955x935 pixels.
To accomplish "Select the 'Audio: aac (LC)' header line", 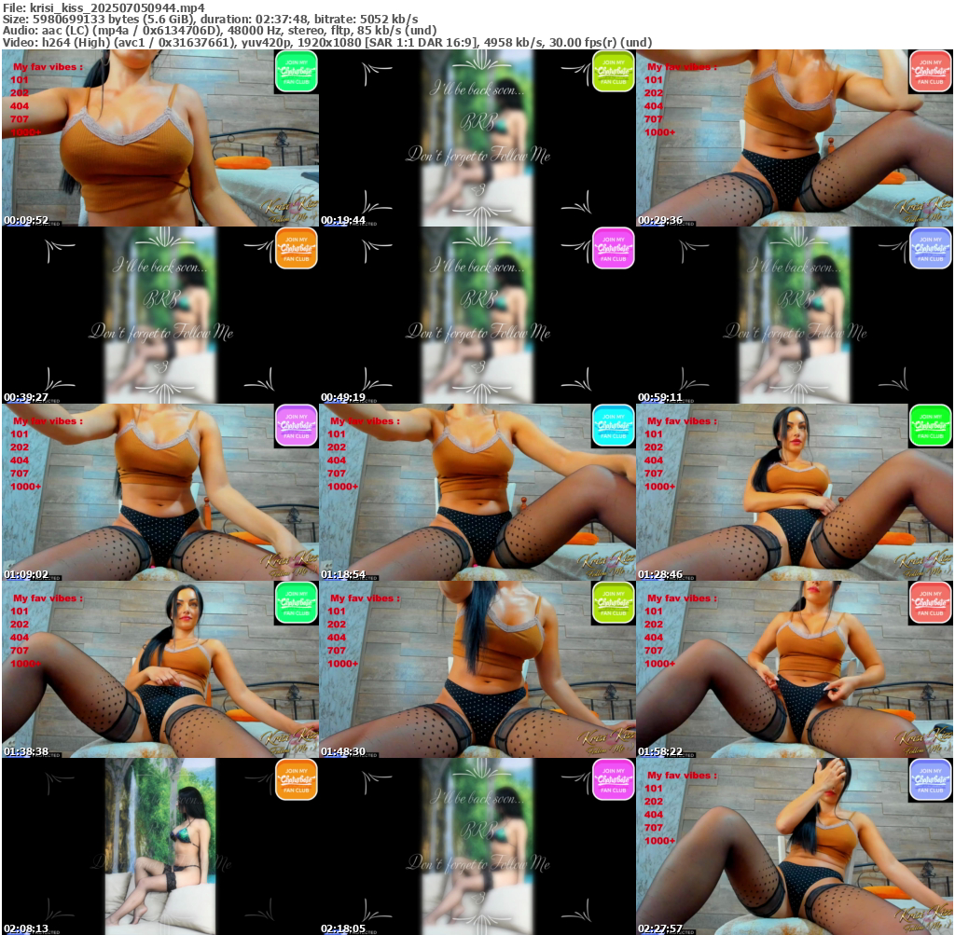I will click(219, 31).
